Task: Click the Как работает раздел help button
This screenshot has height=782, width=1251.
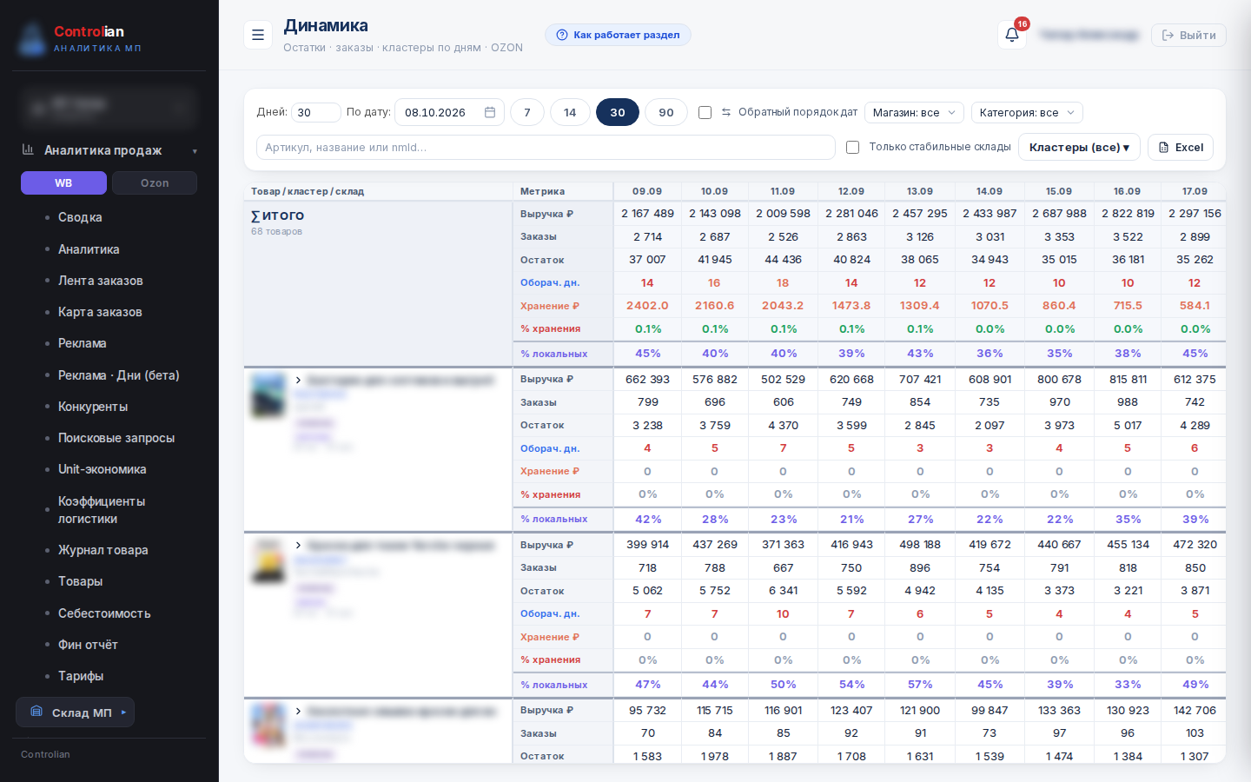Action: [618, 35]
